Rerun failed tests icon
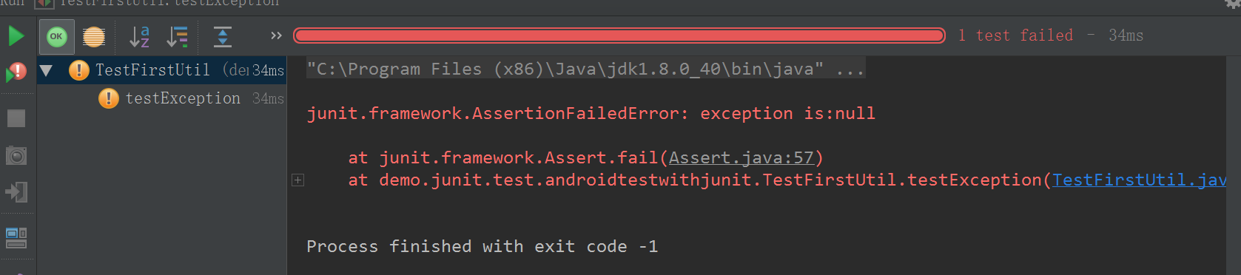This screenshot has height=275, width=1241. [16, 72]
